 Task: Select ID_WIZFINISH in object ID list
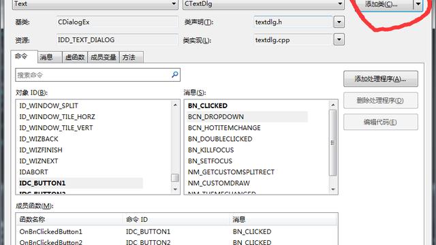point(41,150)
